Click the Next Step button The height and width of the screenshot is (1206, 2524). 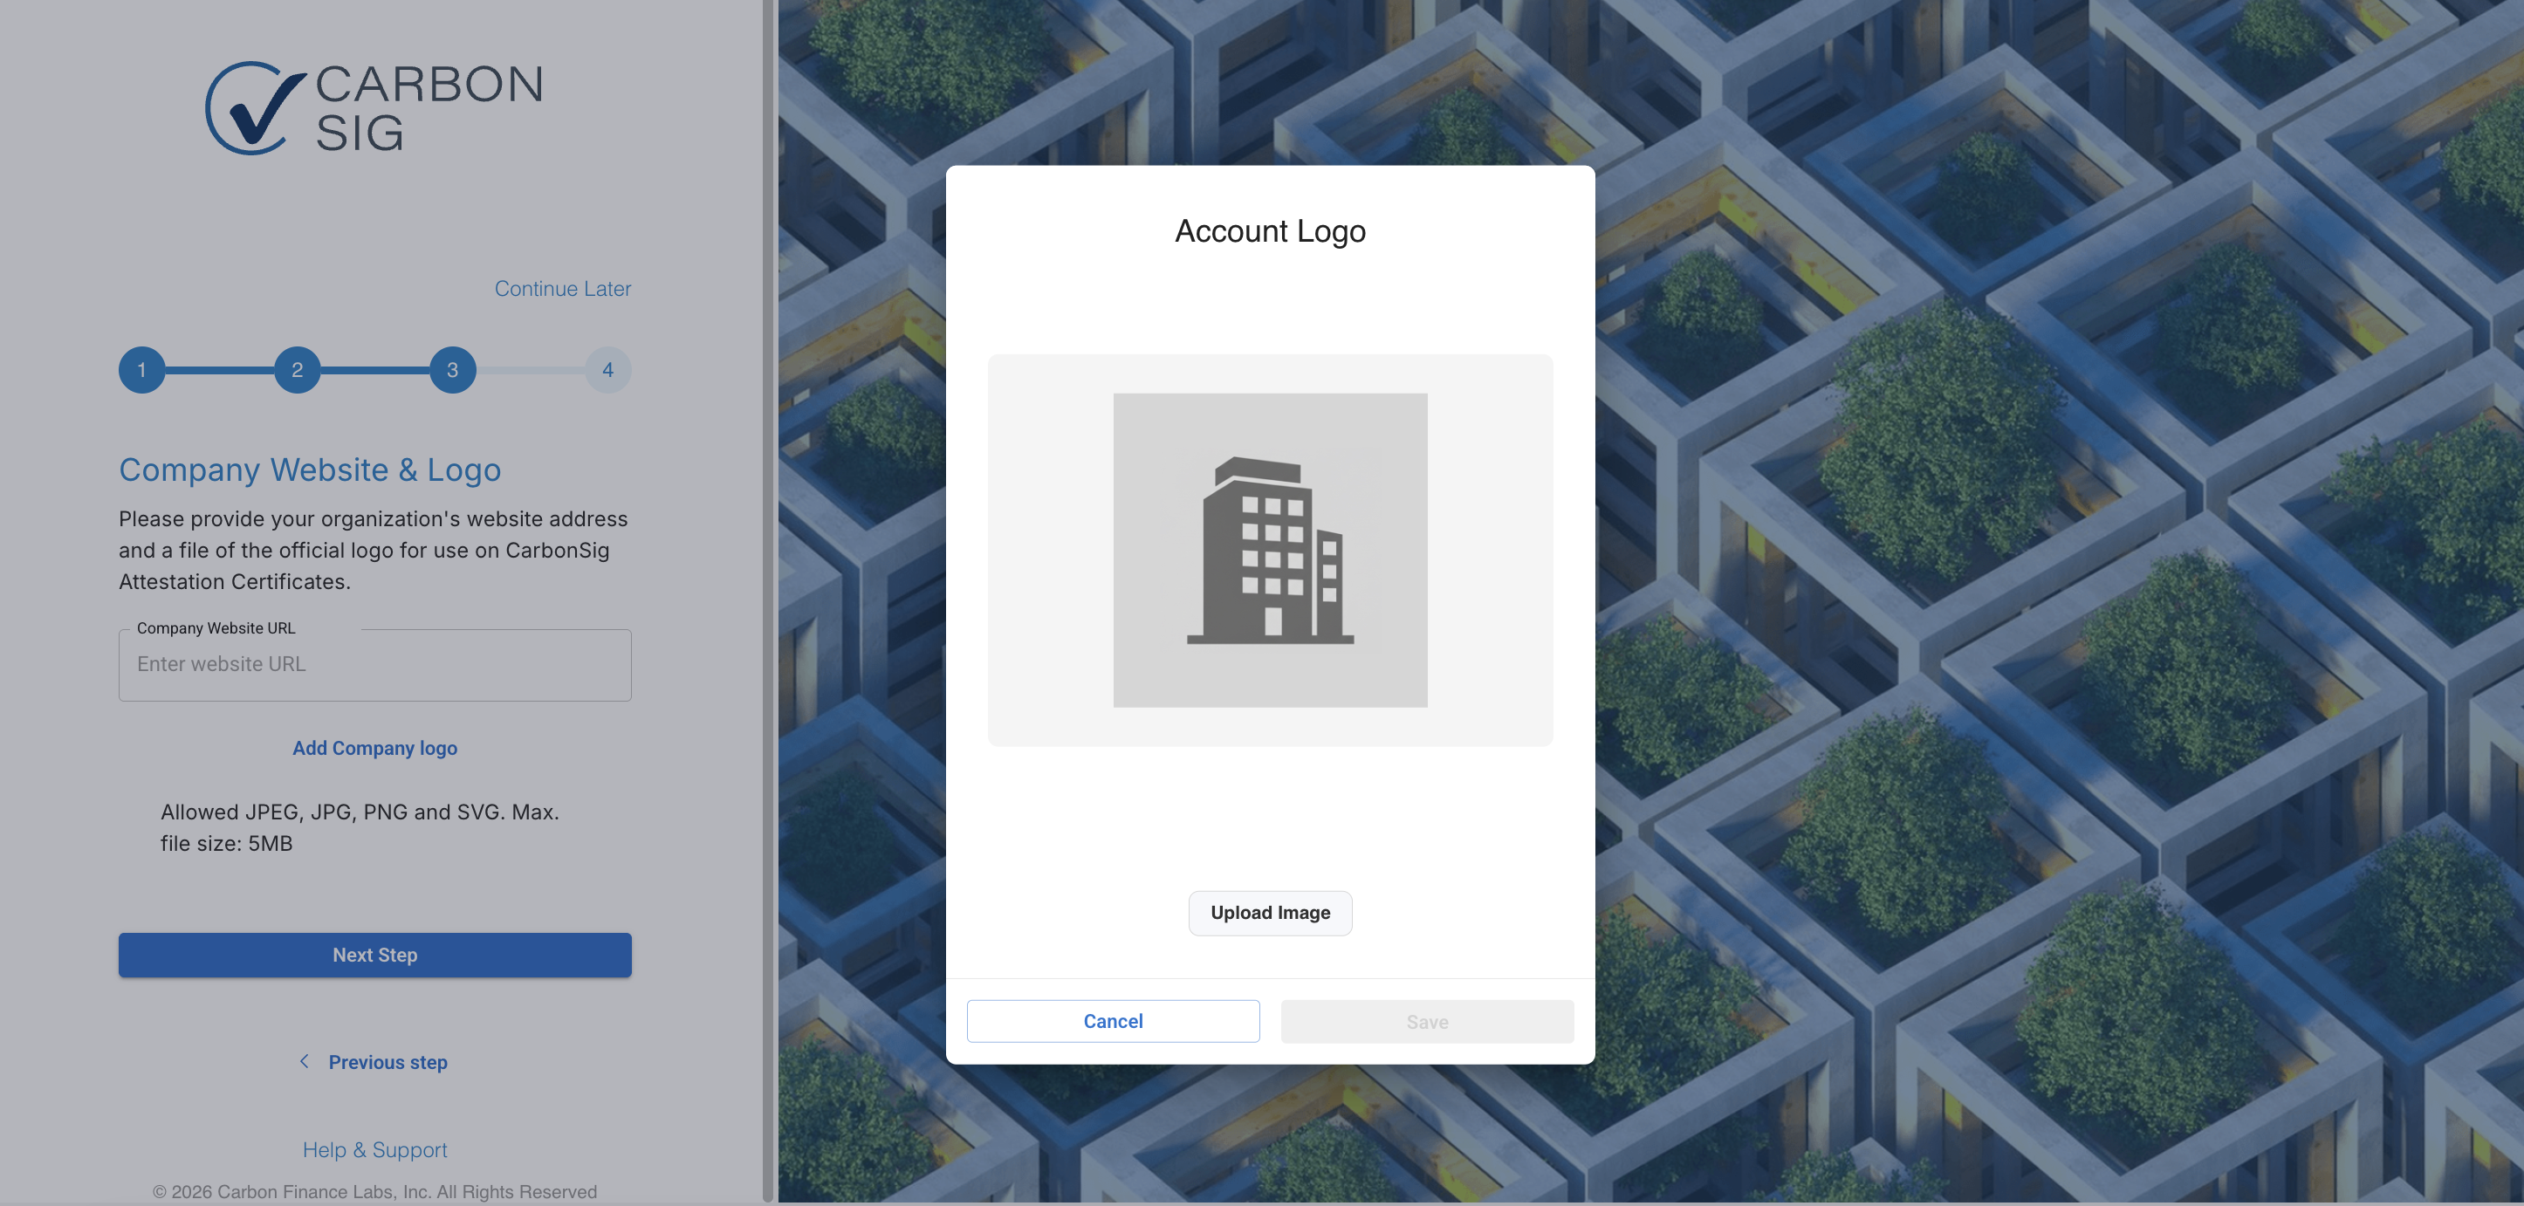[x=374, y=954]
